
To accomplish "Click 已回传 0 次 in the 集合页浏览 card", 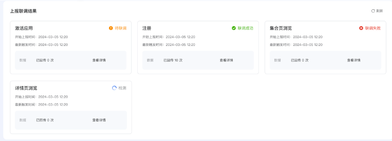I will [300, 60].
